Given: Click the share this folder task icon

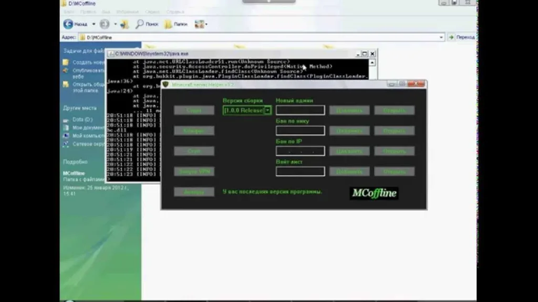Looking at the screenshot, I should click(66, 84).
